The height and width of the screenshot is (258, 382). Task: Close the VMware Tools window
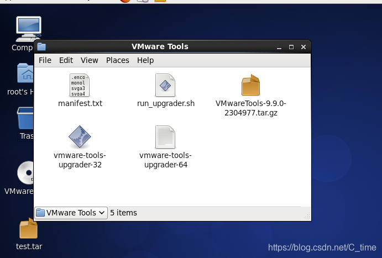click(x=303, y=47)
